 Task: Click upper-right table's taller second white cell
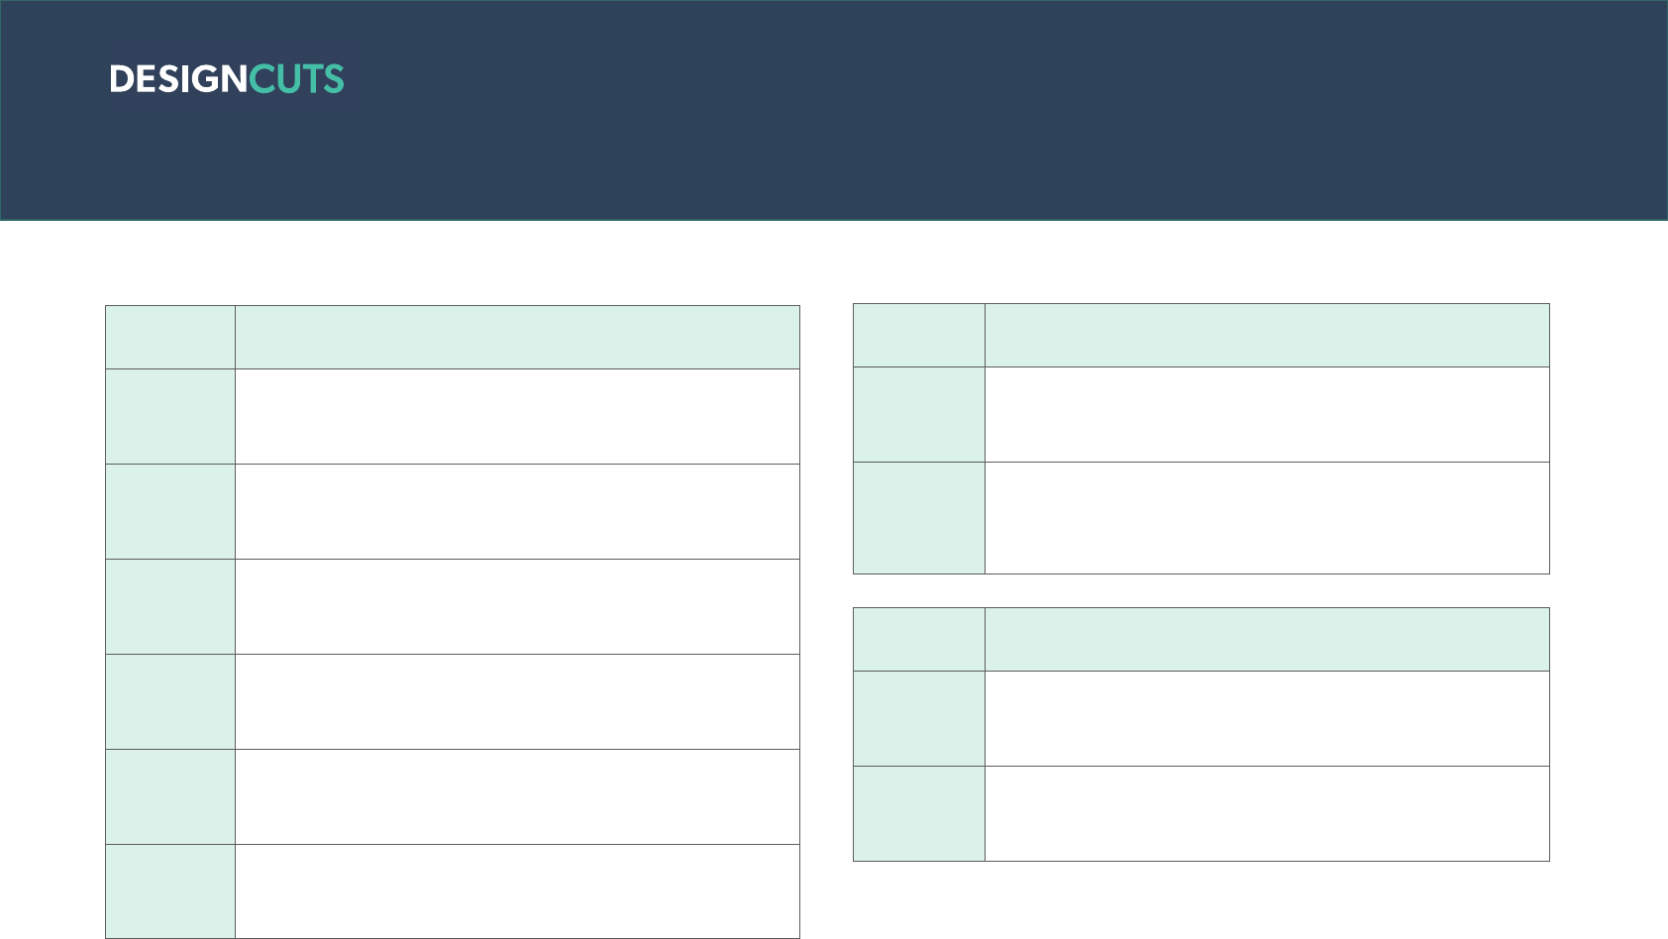click(1267, 518)
